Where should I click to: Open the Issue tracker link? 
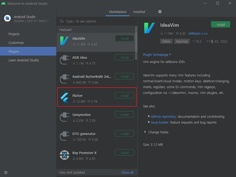click(160, 122)
